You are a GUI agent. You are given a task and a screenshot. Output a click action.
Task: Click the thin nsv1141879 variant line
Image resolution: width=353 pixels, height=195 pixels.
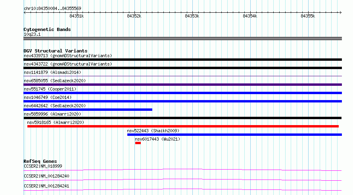[x=182, y=76]
